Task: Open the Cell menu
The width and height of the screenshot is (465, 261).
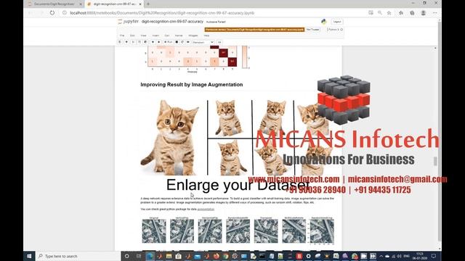Action: point(167,36)
